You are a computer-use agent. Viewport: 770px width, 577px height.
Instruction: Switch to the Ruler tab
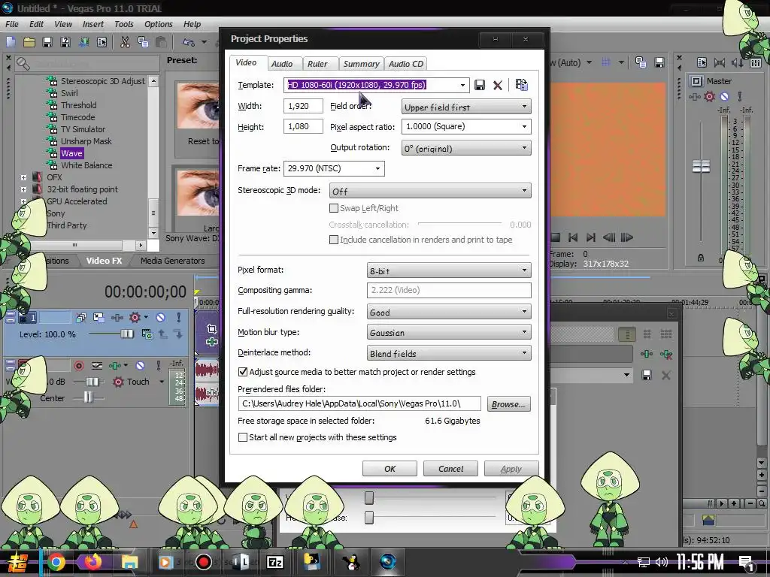317,64
